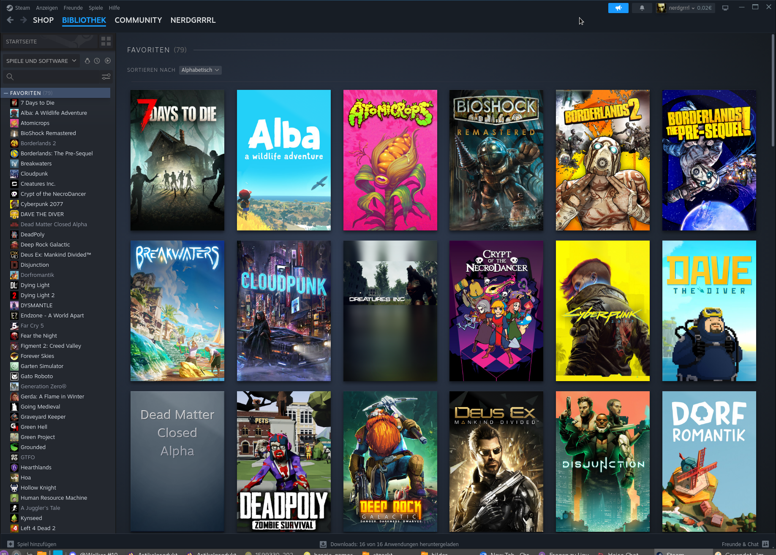Click the Spiel hinzufügen label
The width and height of the screenshot is (776, 555).
(37, 544)
